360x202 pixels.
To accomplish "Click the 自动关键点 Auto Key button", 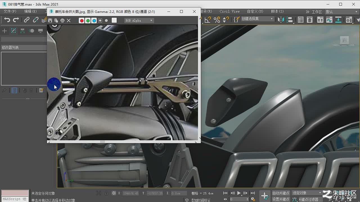I will (x=281, y=193).
